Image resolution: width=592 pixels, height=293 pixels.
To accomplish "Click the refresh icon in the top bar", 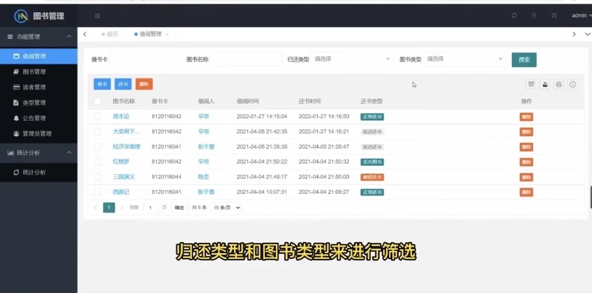I will (514, 15).
